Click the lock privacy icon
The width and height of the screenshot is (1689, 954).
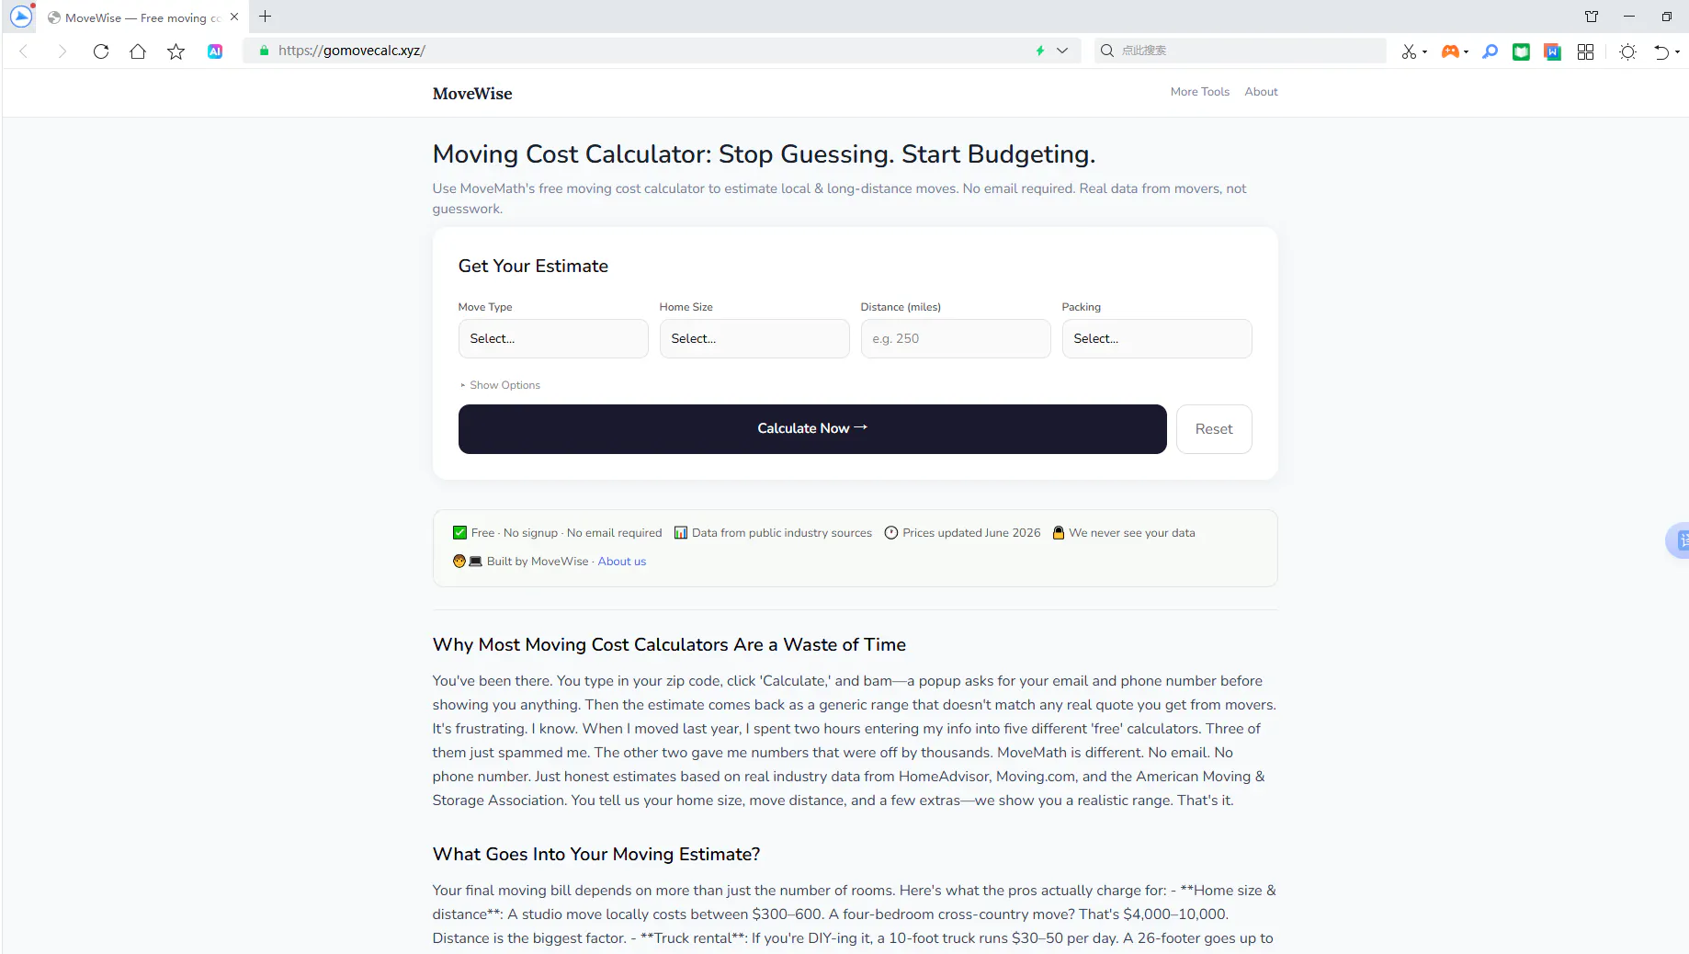1058,533
